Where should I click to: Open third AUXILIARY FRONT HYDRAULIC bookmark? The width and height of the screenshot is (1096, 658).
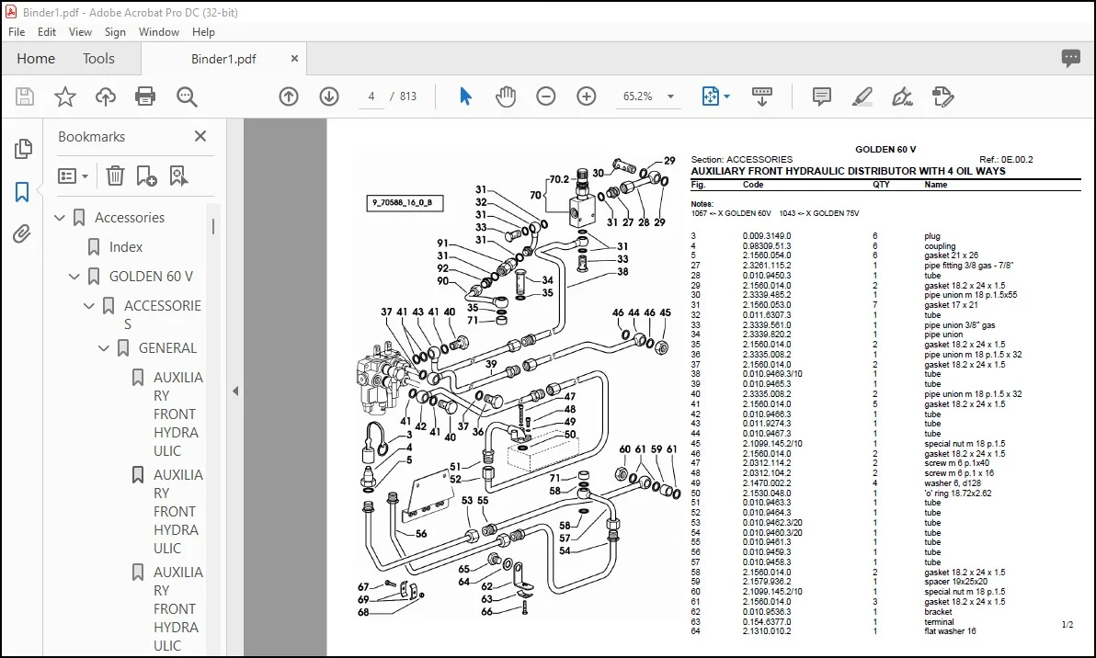tap(178, 608)
